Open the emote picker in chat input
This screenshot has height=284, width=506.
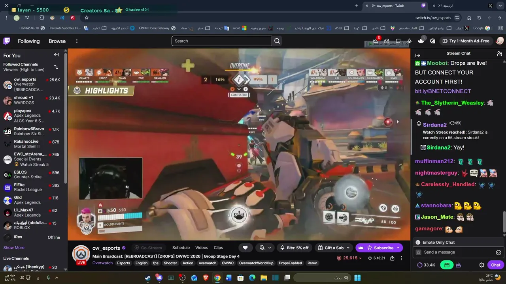click(498, 252)
